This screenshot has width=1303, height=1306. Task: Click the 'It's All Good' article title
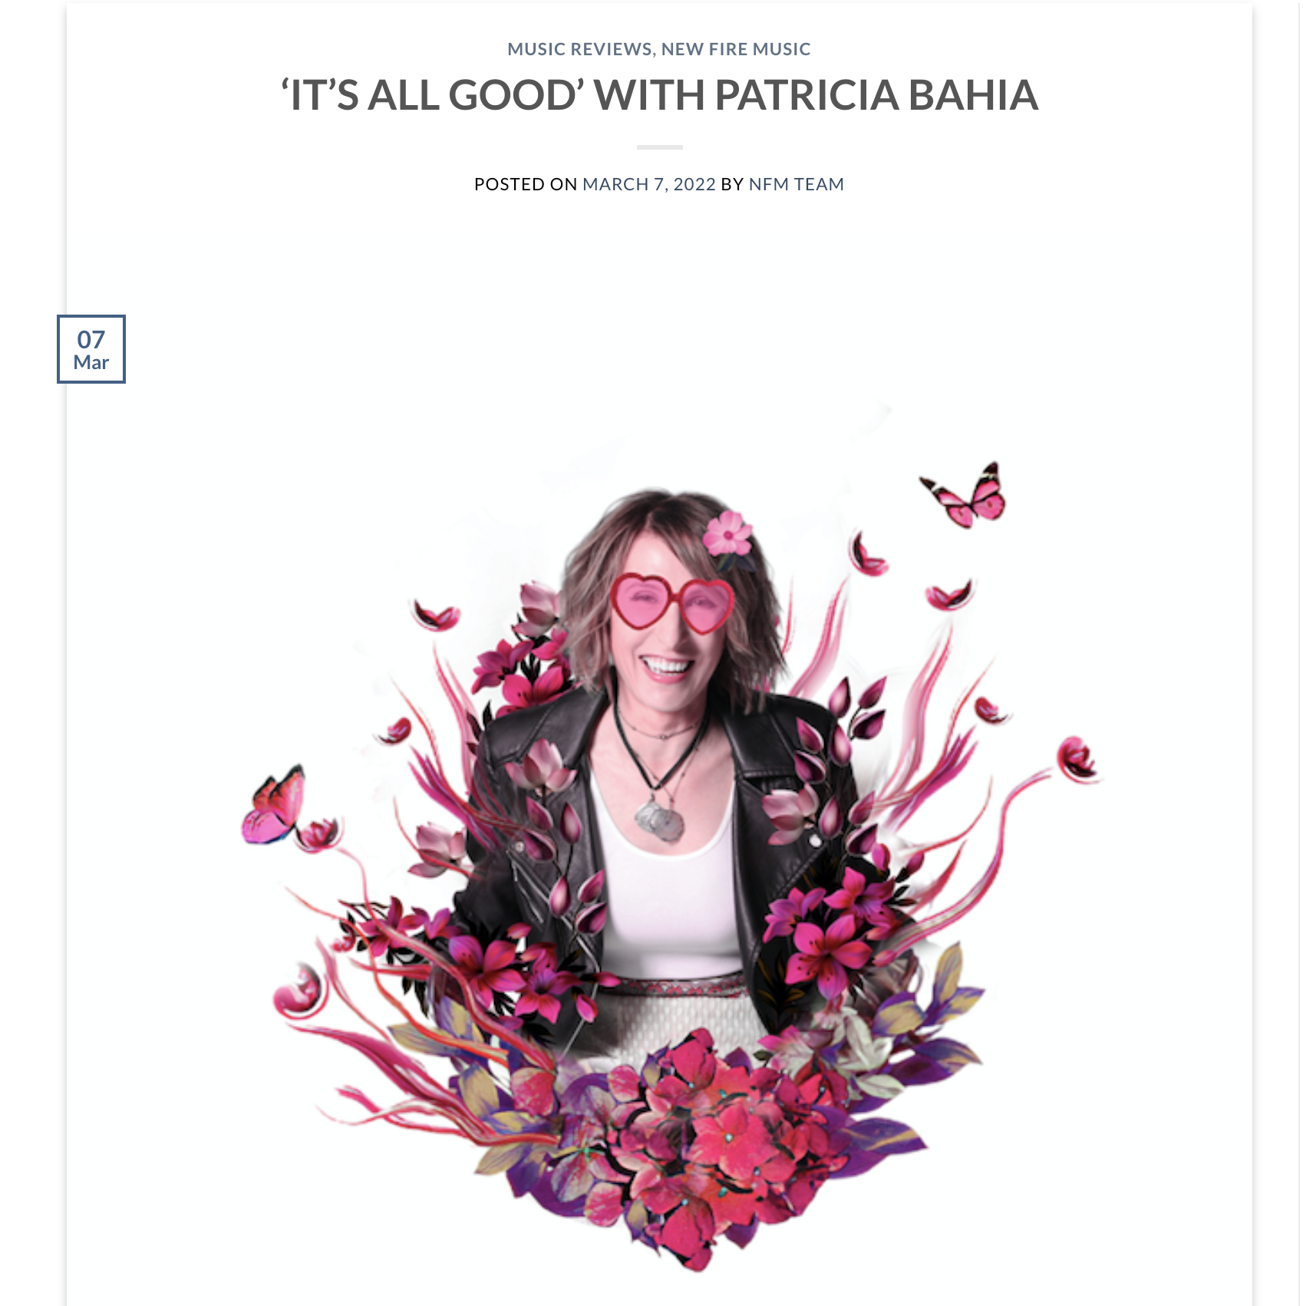(x=659, y=95)
